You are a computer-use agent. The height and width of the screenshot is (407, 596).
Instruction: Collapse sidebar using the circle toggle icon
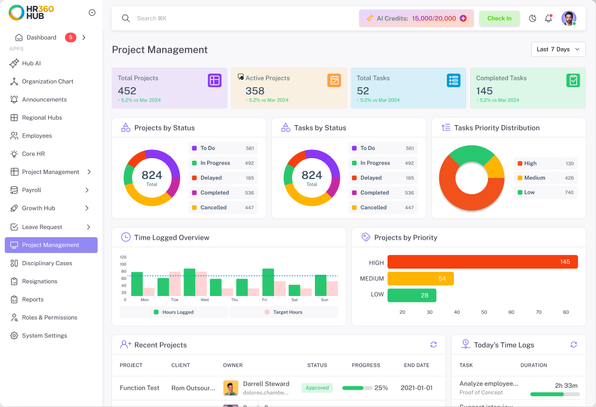(92, 13)
